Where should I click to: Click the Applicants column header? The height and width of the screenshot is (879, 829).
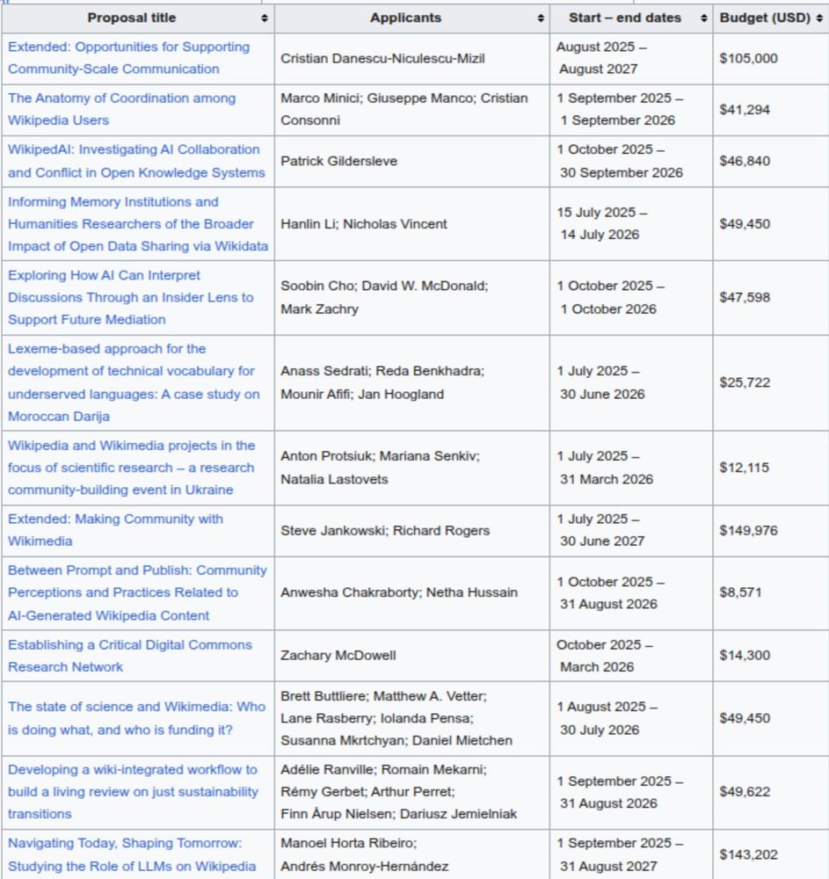[412, 18]
